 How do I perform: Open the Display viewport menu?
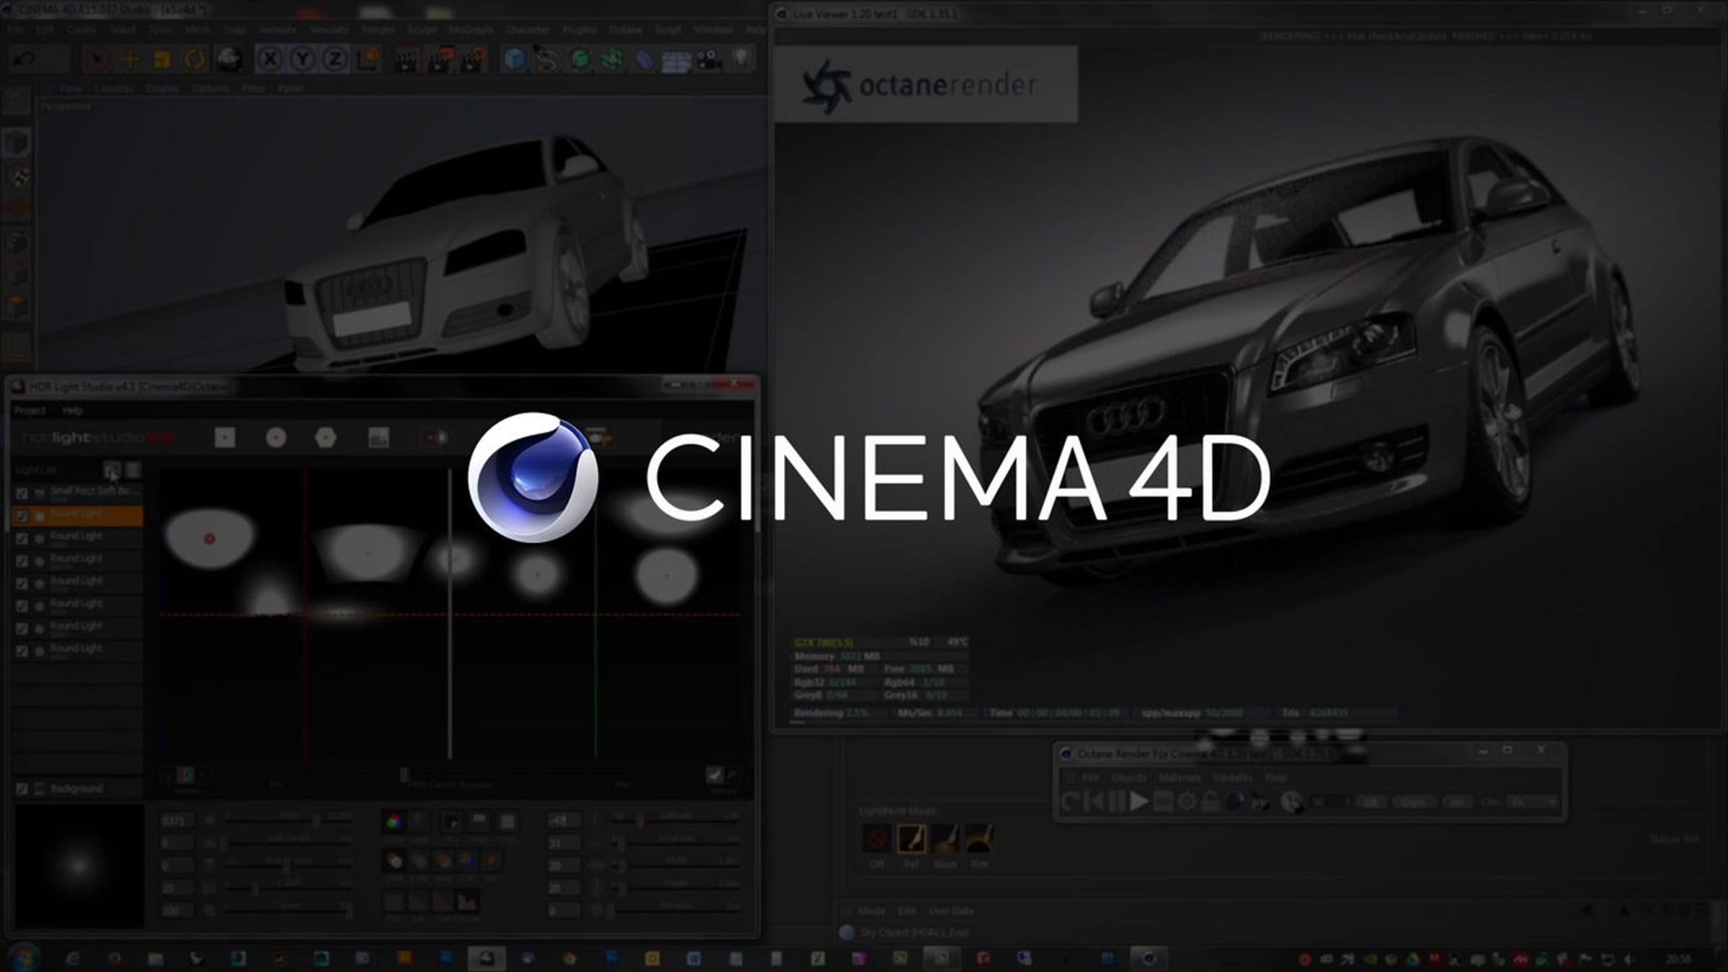[162, 88]
